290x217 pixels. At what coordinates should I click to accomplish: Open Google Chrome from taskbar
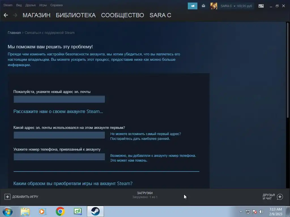coord(60,211)
